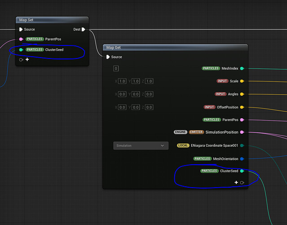
Task: Click the yellow Scale output pin
Action: coord(242,81)
